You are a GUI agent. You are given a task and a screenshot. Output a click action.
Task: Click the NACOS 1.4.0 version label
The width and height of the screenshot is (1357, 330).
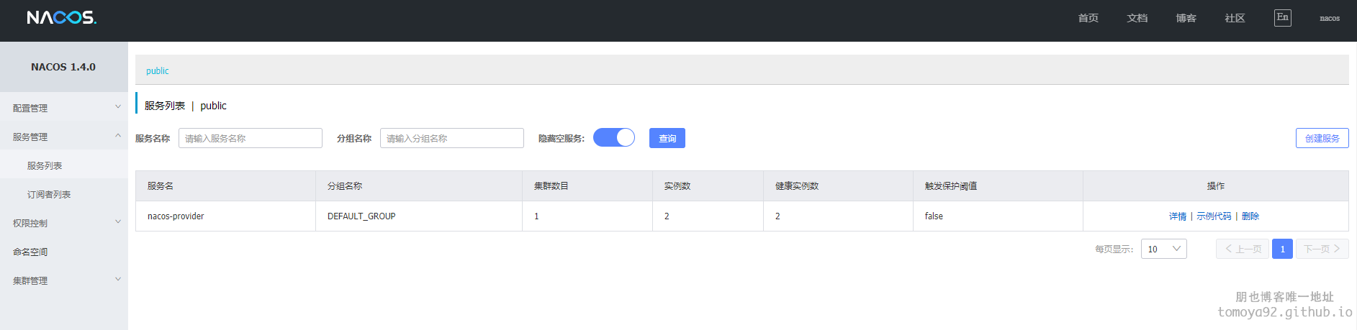(63, 67)
